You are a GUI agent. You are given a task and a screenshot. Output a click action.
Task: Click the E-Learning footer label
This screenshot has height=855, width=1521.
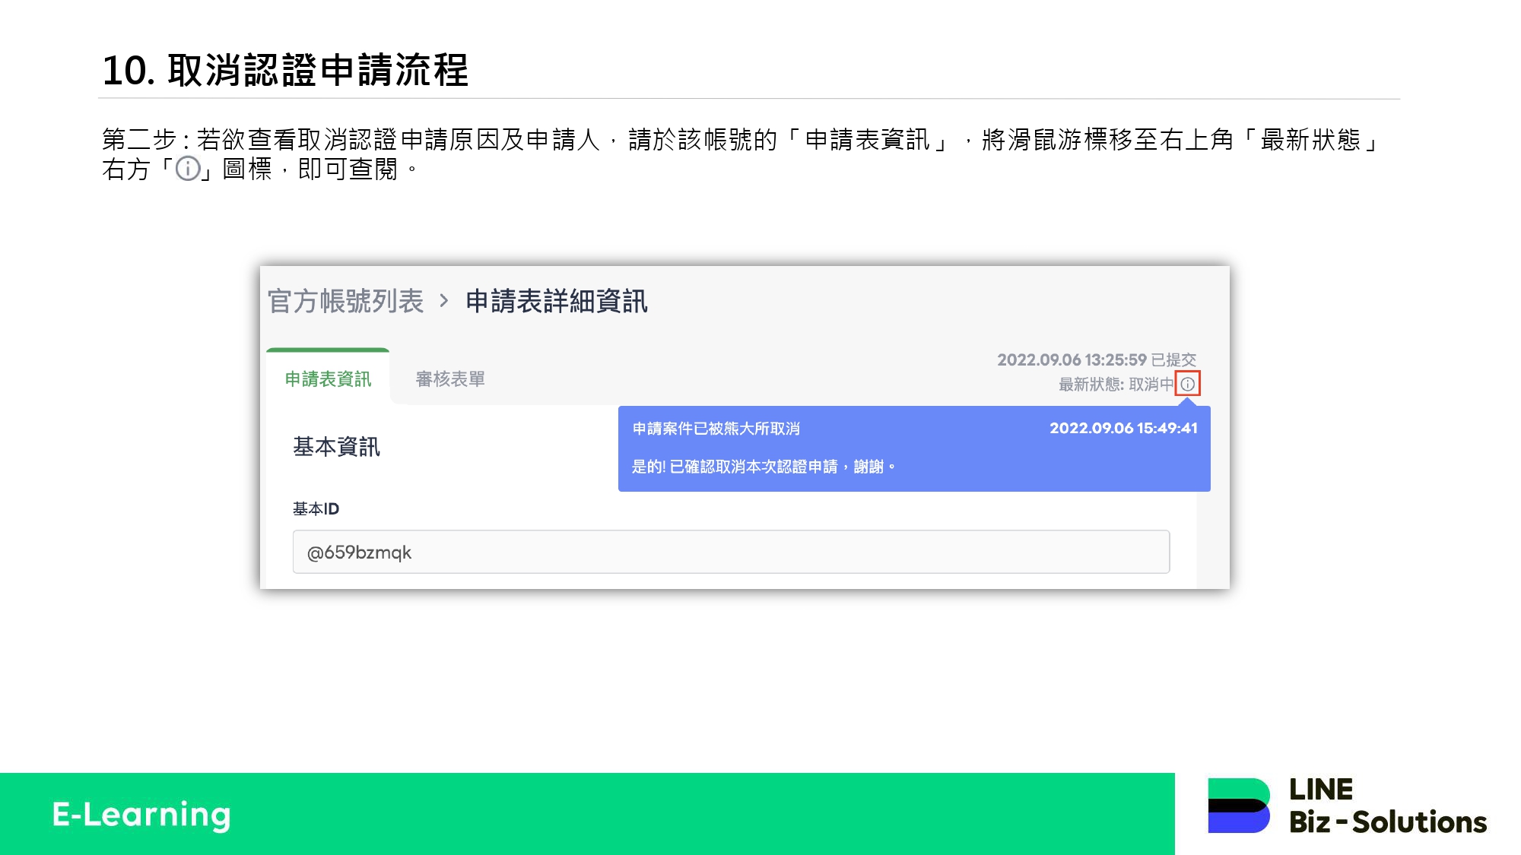[141, 814]
